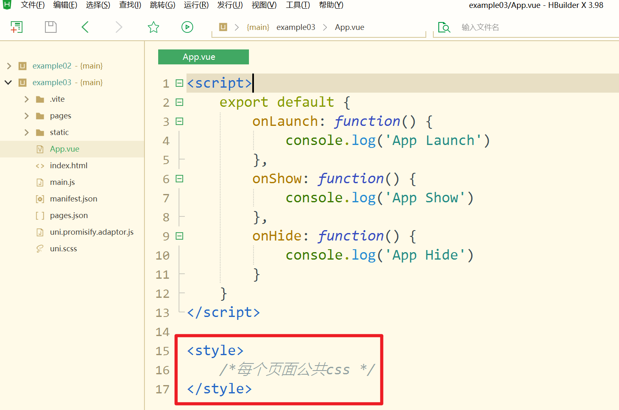Open the 选择(S) menu

coord(98,5)
